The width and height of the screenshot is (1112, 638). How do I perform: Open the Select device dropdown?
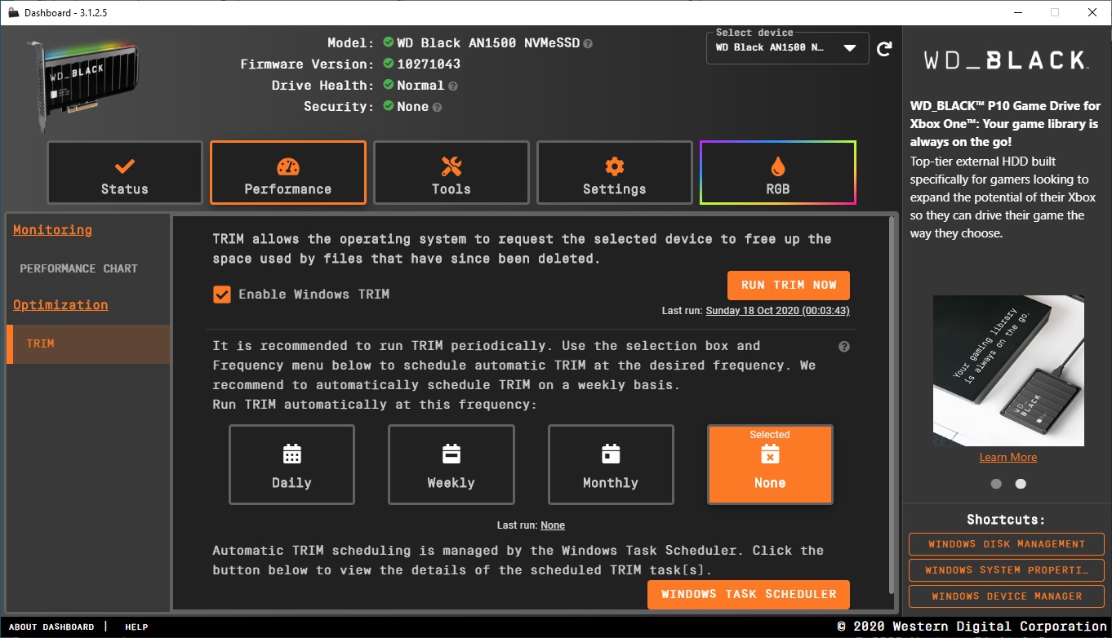coord(787,47)
